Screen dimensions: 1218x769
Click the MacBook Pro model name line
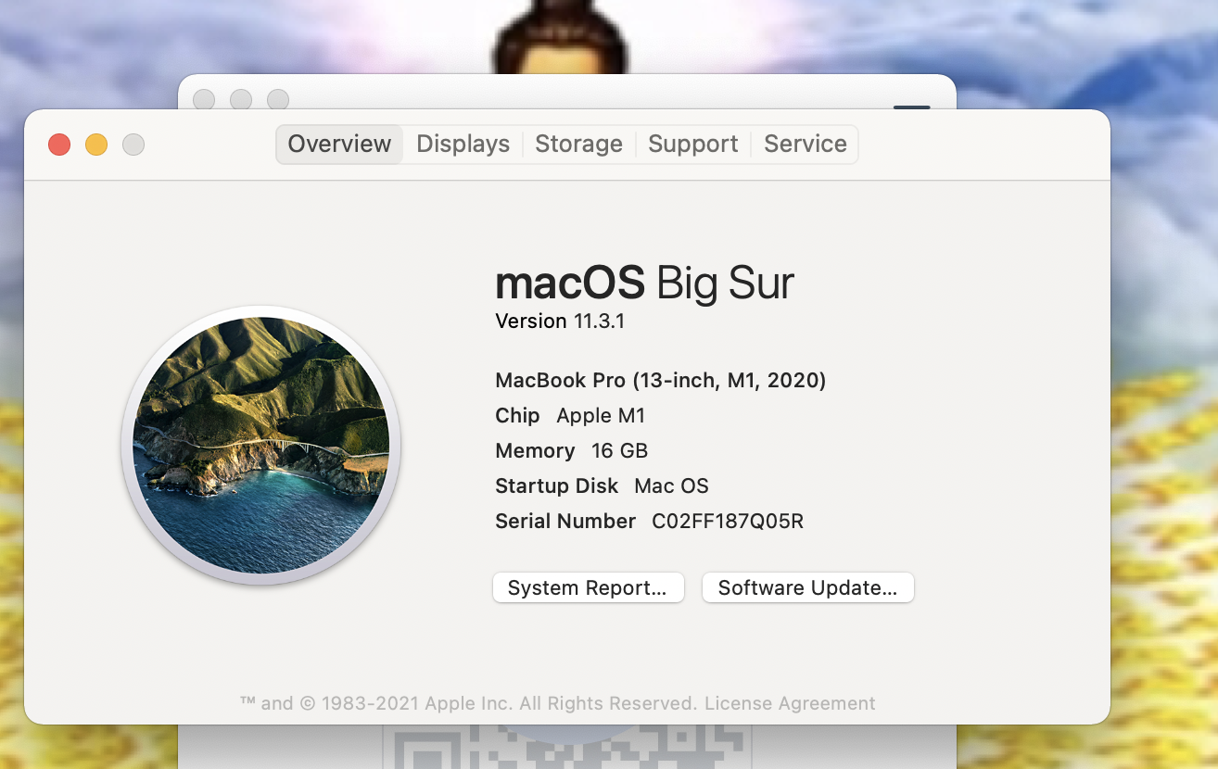pyautogui.click(x=660, y=380)
